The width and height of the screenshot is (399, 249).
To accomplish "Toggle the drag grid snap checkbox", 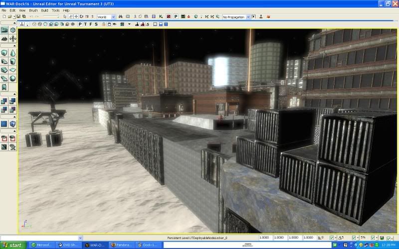I will click(332, 238).
